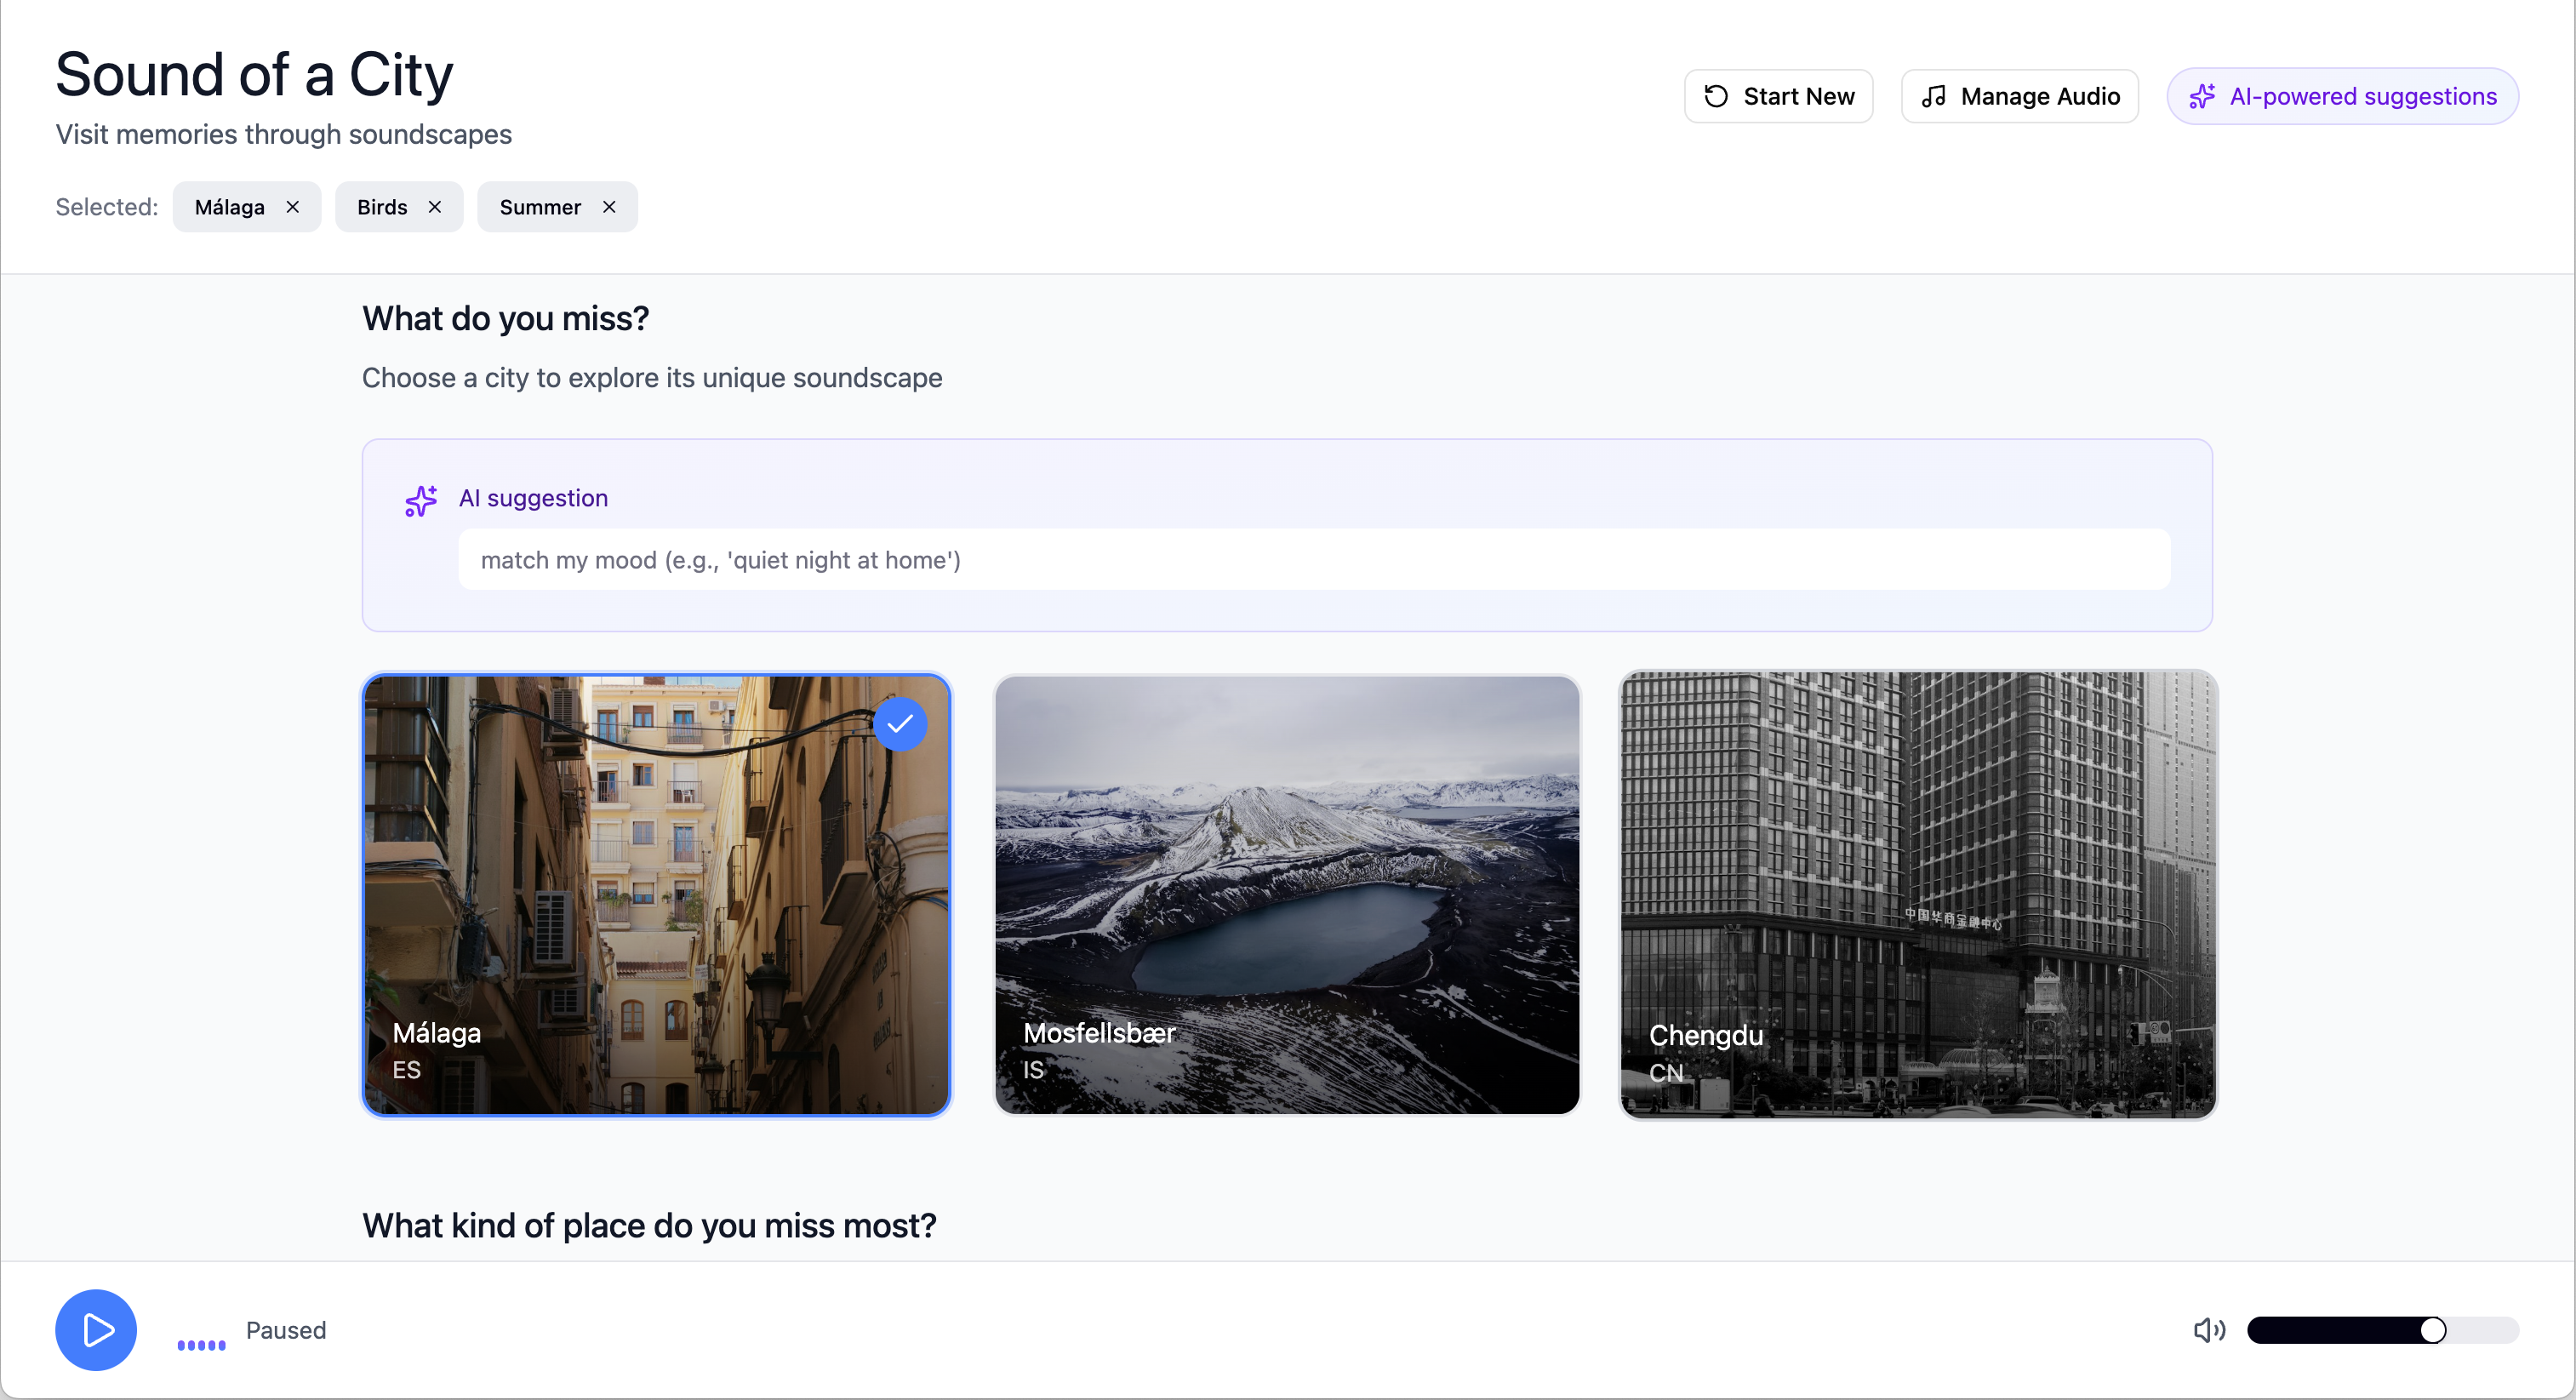Screen dimensions: 2576x1400
Task: Remove the Birds selected tag
Action: click(435, 207)
